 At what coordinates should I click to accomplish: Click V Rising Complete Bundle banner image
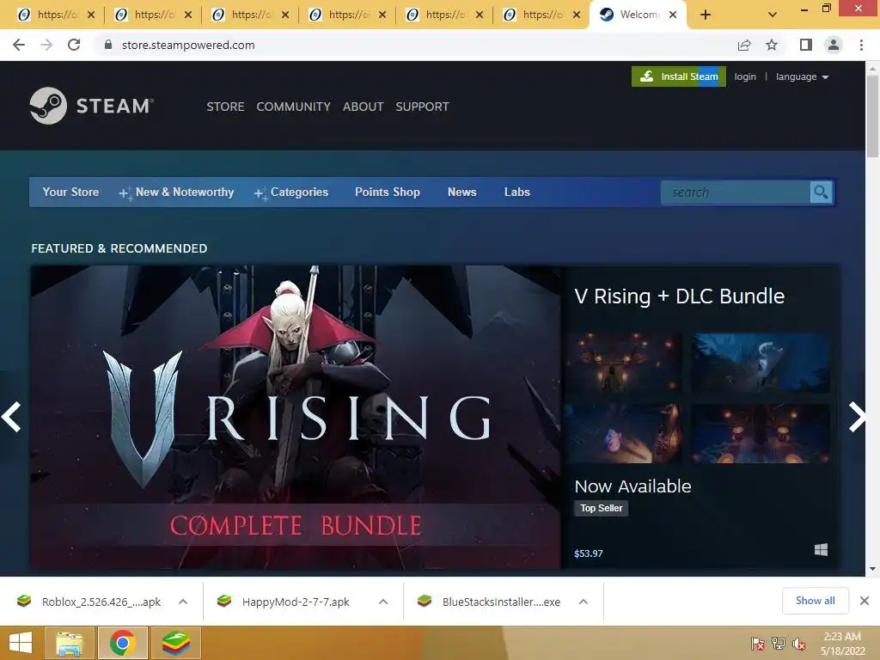tap(296, 417)
